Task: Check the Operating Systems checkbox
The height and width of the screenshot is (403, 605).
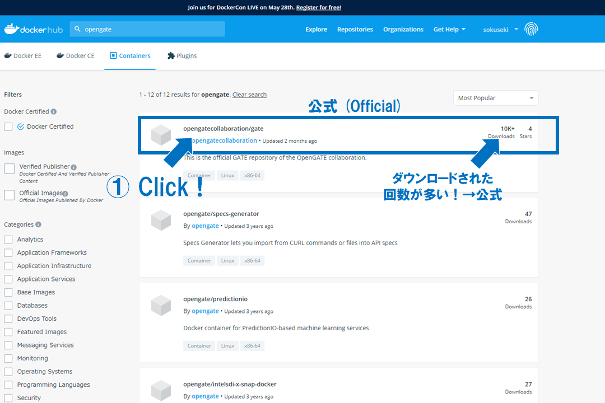Action: [x=8, y=372]
